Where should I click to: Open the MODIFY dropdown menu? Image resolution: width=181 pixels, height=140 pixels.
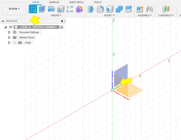(x=109, y=15)
